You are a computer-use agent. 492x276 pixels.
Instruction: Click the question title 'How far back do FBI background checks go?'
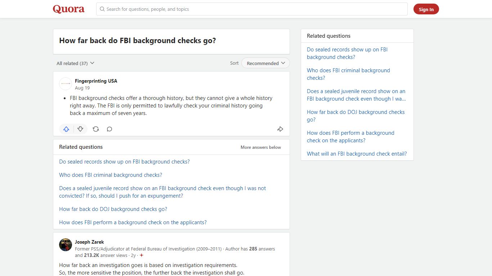click(x=138, y=41)
